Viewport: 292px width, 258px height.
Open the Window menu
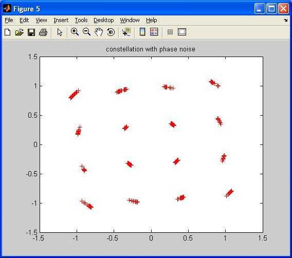130,20
